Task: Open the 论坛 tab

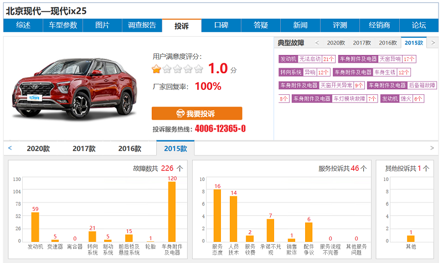Action: pyautogui.click(x=419, y=26)
